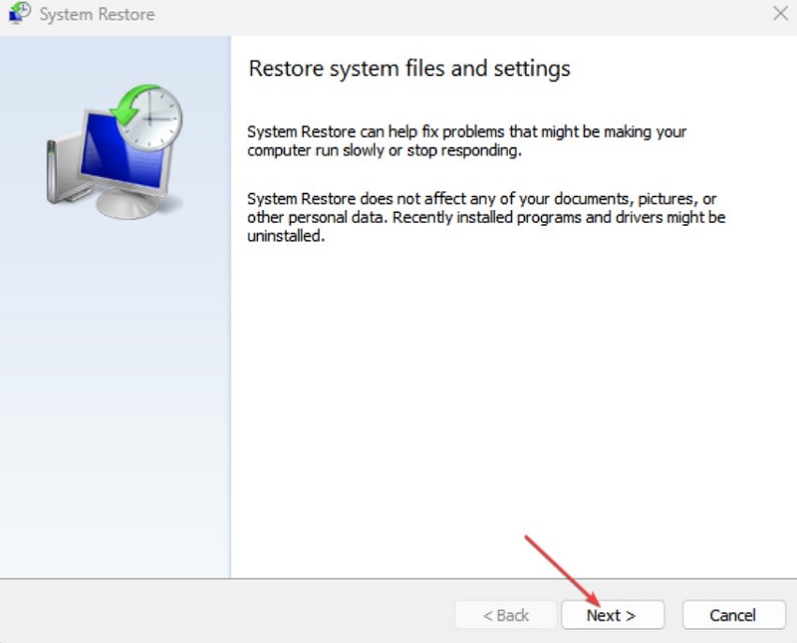Click the disabled Back button

click(504, 615)
